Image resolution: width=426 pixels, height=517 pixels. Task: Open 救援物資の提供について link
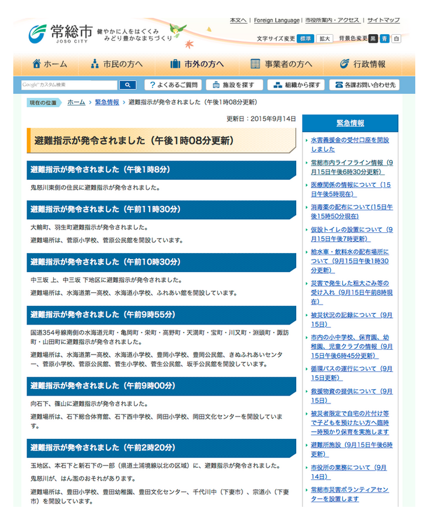tap(352, 396)
